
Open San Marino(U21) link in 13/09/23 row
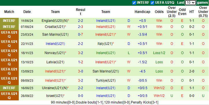tap(106, 71)
